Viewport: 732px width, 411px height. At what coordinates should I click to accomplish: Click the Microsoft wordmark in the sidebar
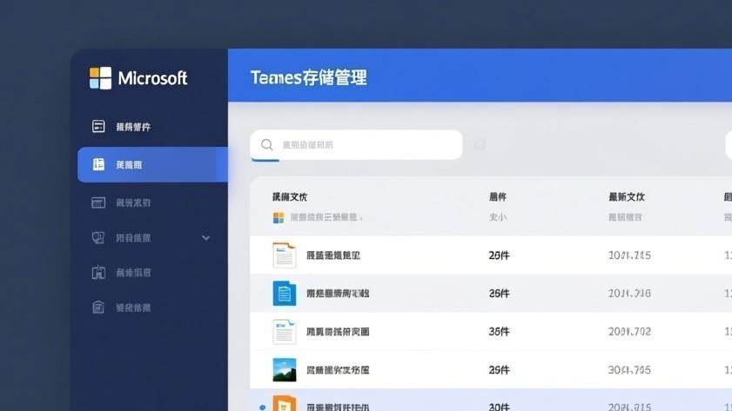(152, 78)
